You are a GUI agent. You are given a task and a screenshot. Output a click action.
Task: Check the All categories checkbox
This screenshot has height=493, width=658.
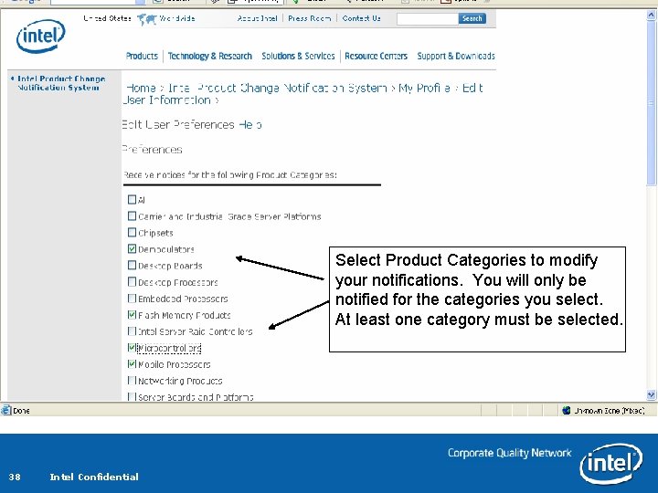click(133, 200)
